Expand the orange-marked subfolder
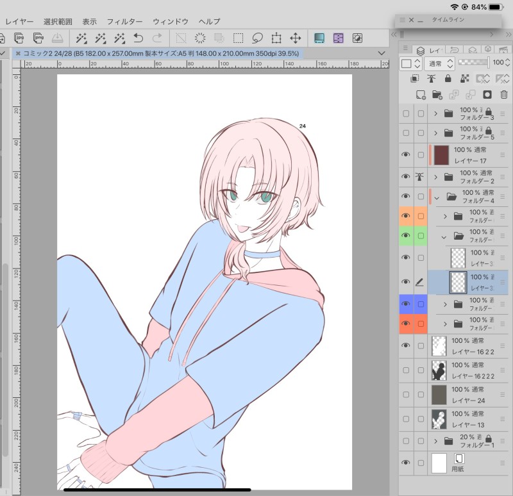513x496 pixels. 445,216
